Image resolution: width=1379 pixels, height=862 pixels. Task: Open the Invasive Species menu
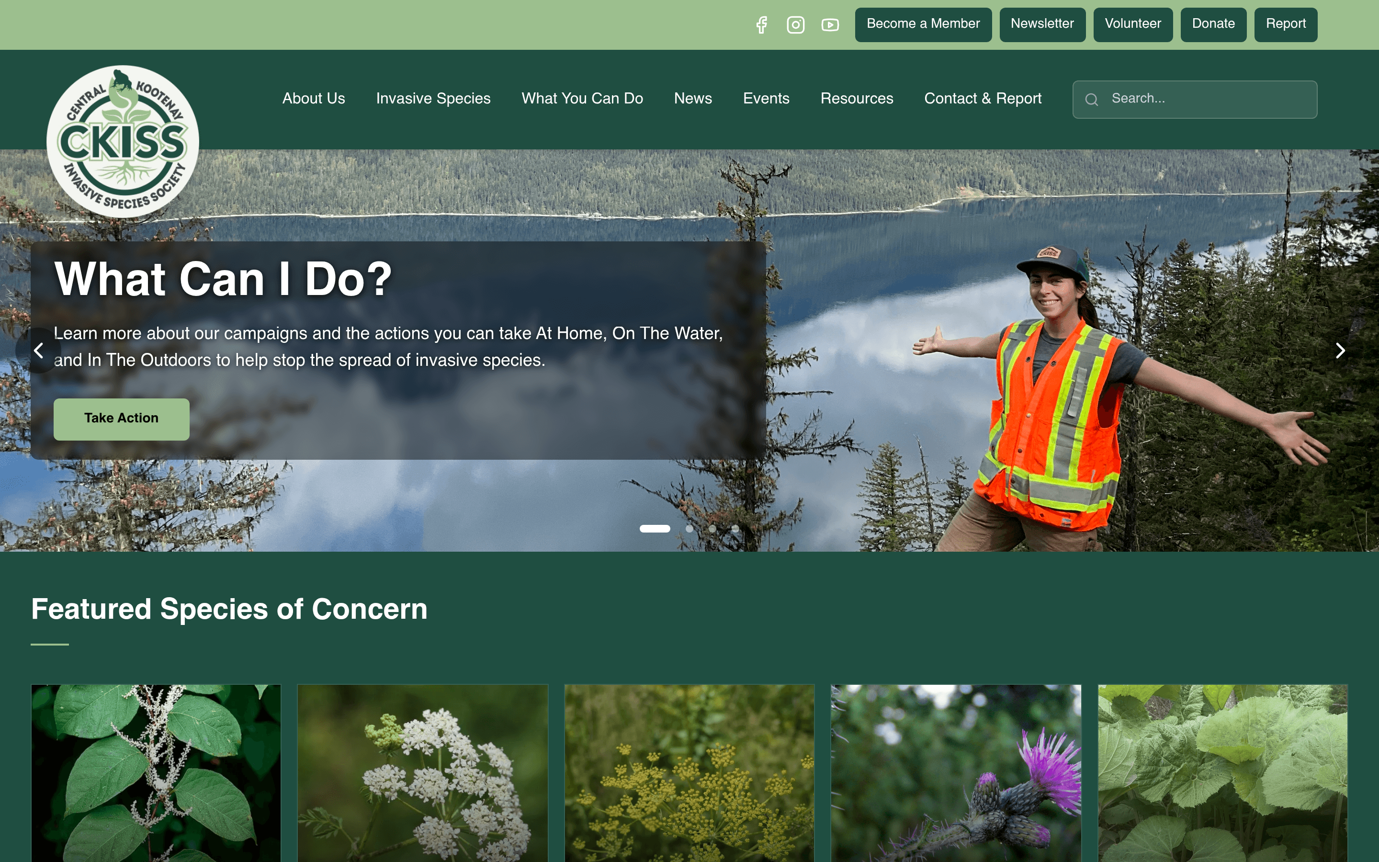(433, 99)
